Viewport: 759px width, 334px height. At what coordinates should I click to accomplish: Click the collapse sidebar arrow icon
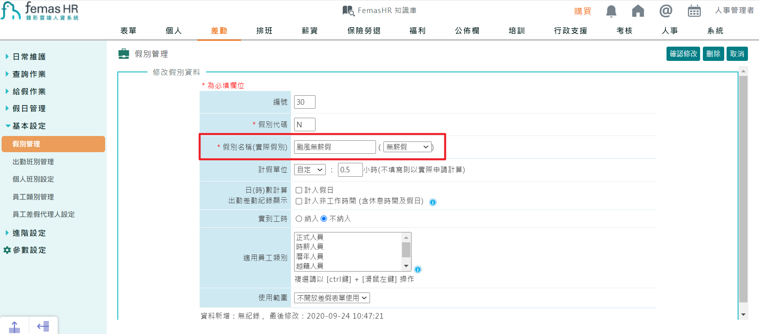click(43, 326)
